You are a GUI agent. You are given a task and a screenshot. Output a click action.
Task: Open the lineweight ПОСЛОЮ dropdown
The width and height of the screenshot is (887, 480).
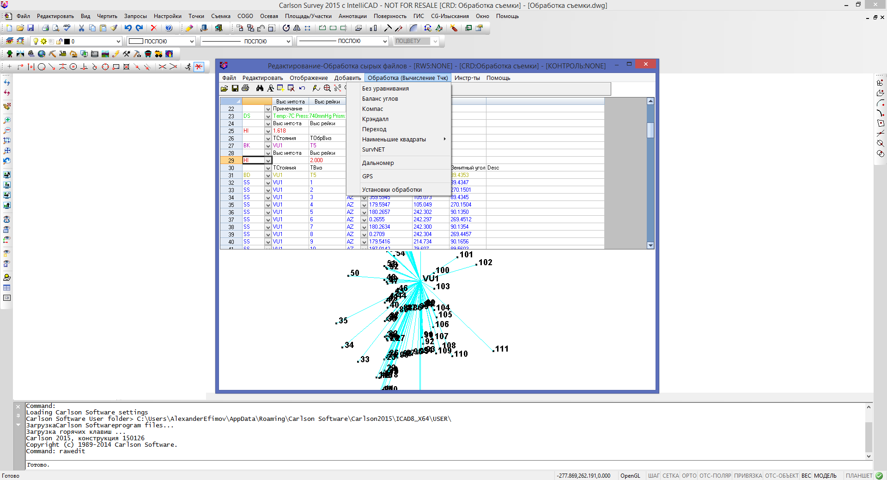pyautogui.click(x=384, y=41)
